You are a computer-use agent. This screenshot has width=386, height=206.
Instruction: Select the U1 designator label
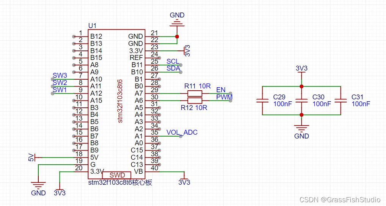tap(92, 25)
